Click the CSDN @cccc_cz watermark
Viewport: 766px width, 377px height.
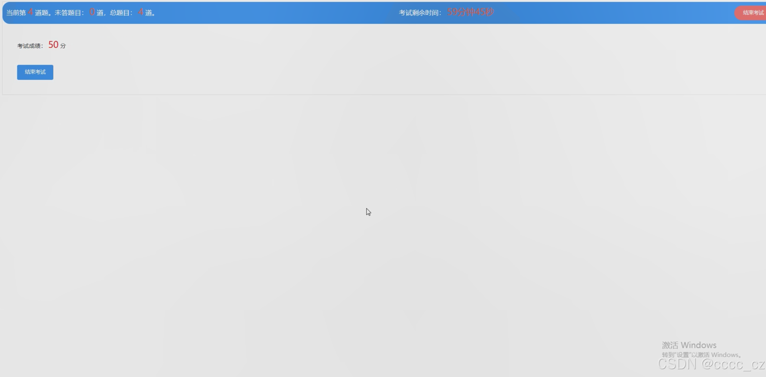(711, 364)
